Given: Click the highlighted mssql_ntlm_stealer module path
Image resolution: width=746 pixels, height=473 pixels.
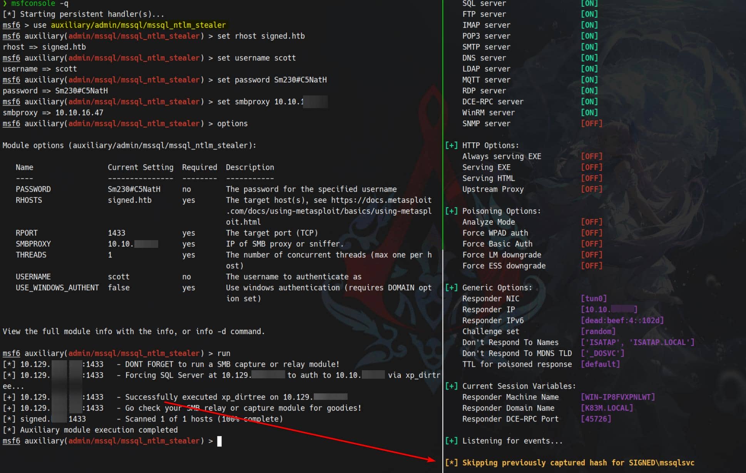Looking at the screenshot, I should click(x=138, y=25).
